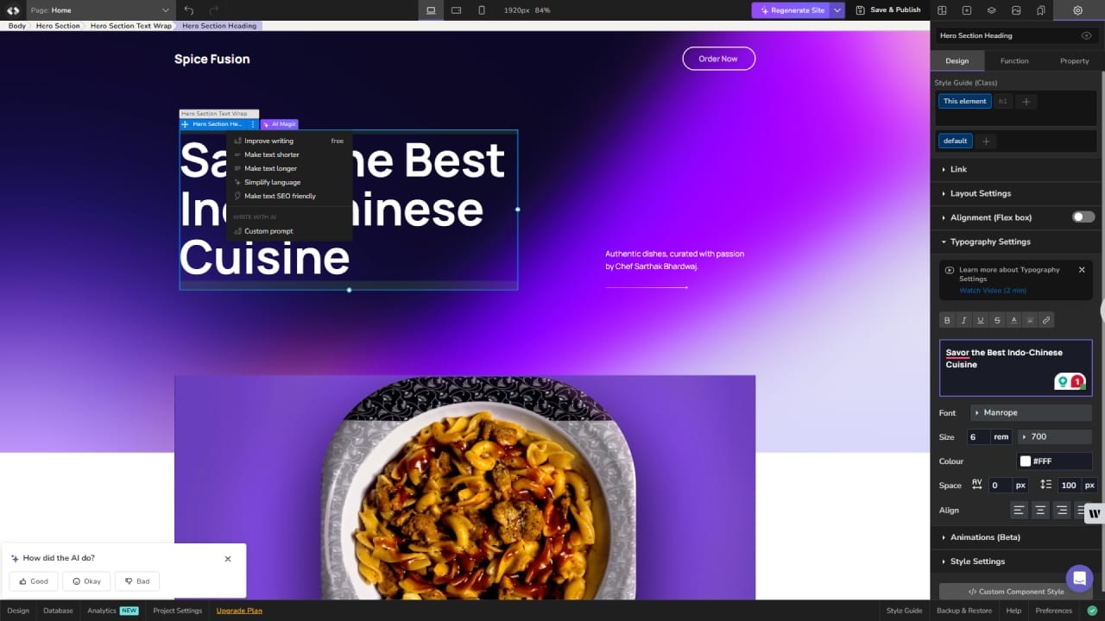Align text right
The width and height of the screenshot is (1105, 621).
[x=1061, y=510]
